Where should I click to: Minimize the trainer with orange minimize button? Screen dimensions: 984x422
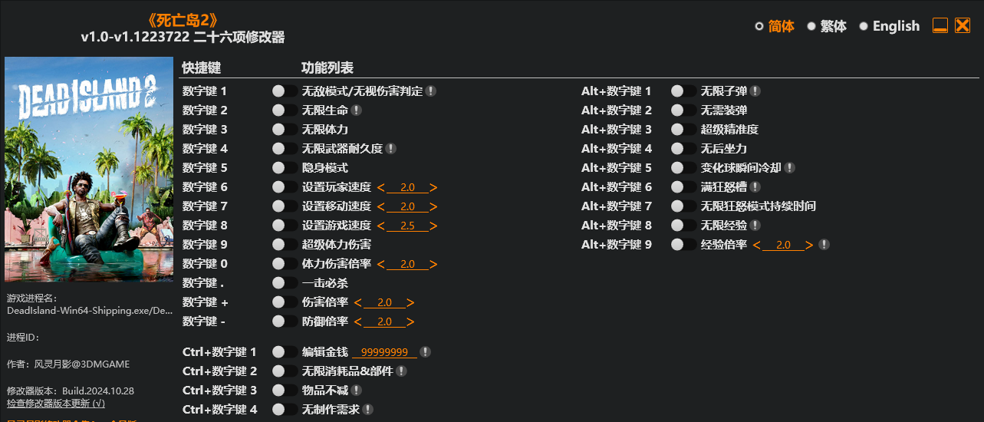pyautogui.click(x=940, y=25)
